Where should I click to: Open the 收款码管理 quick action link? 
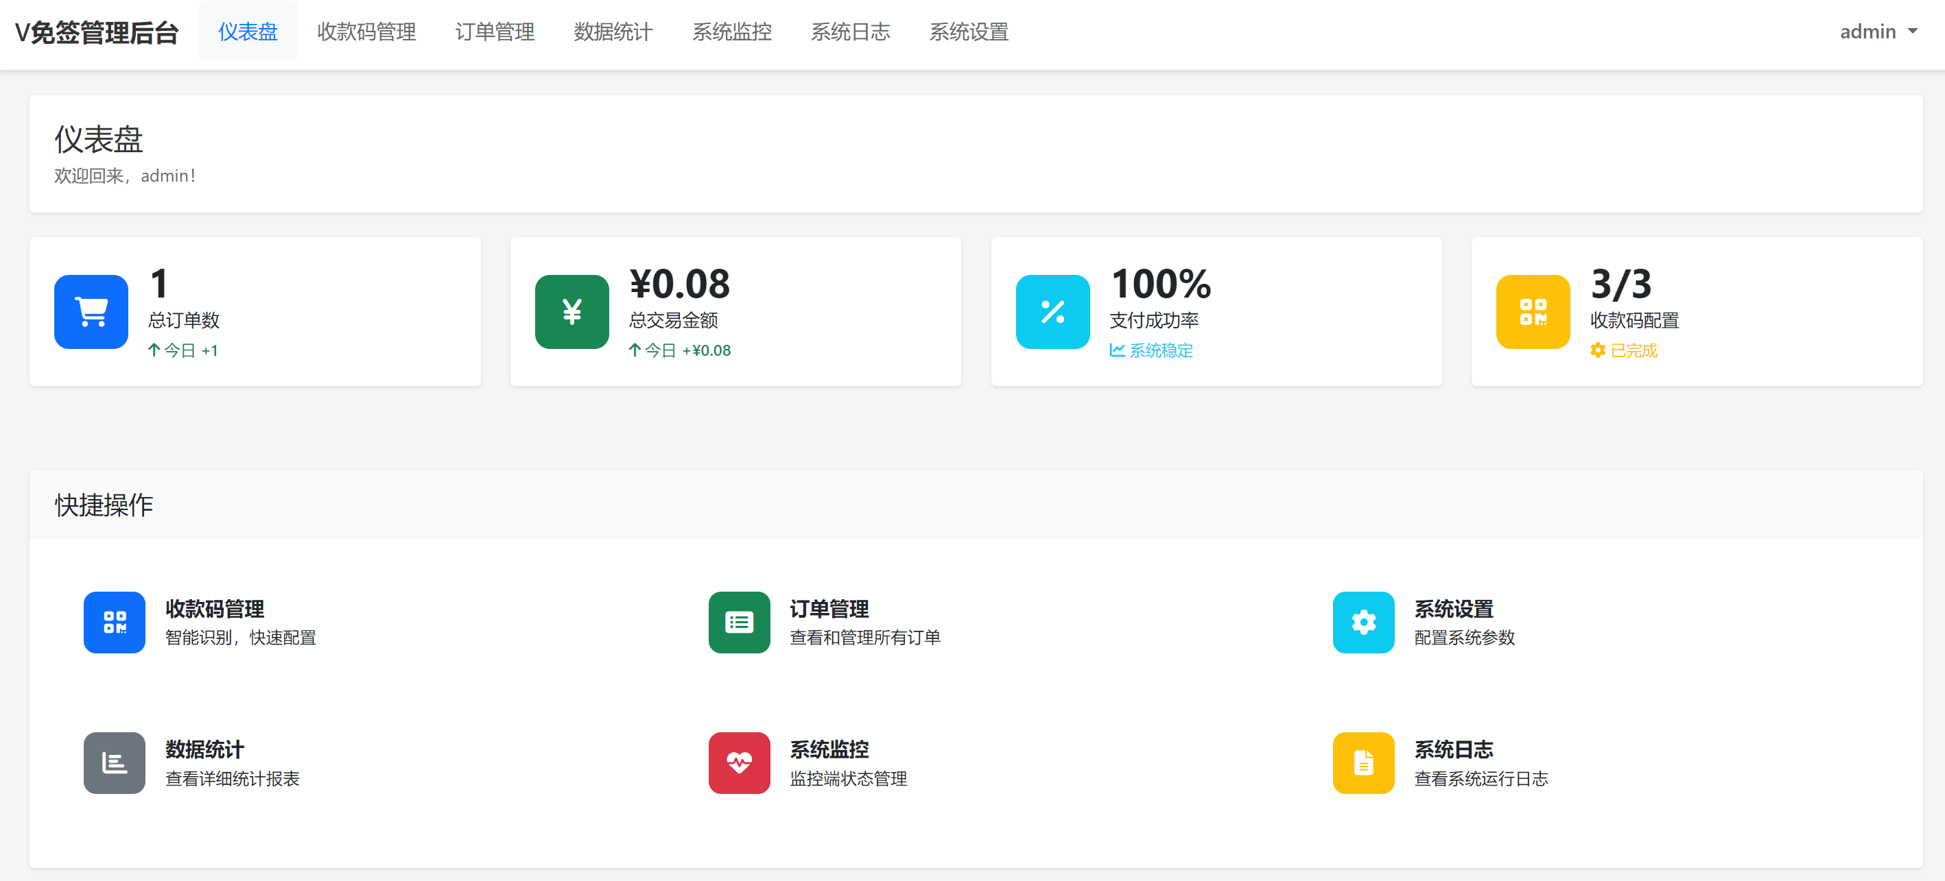(x=215, y=609)
